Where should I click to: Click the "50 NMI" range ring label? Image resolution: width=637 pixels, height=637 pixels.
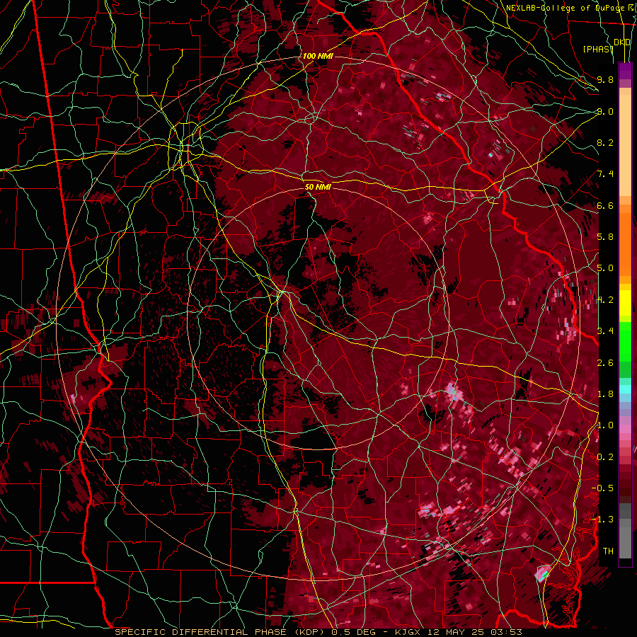[318, 187]
